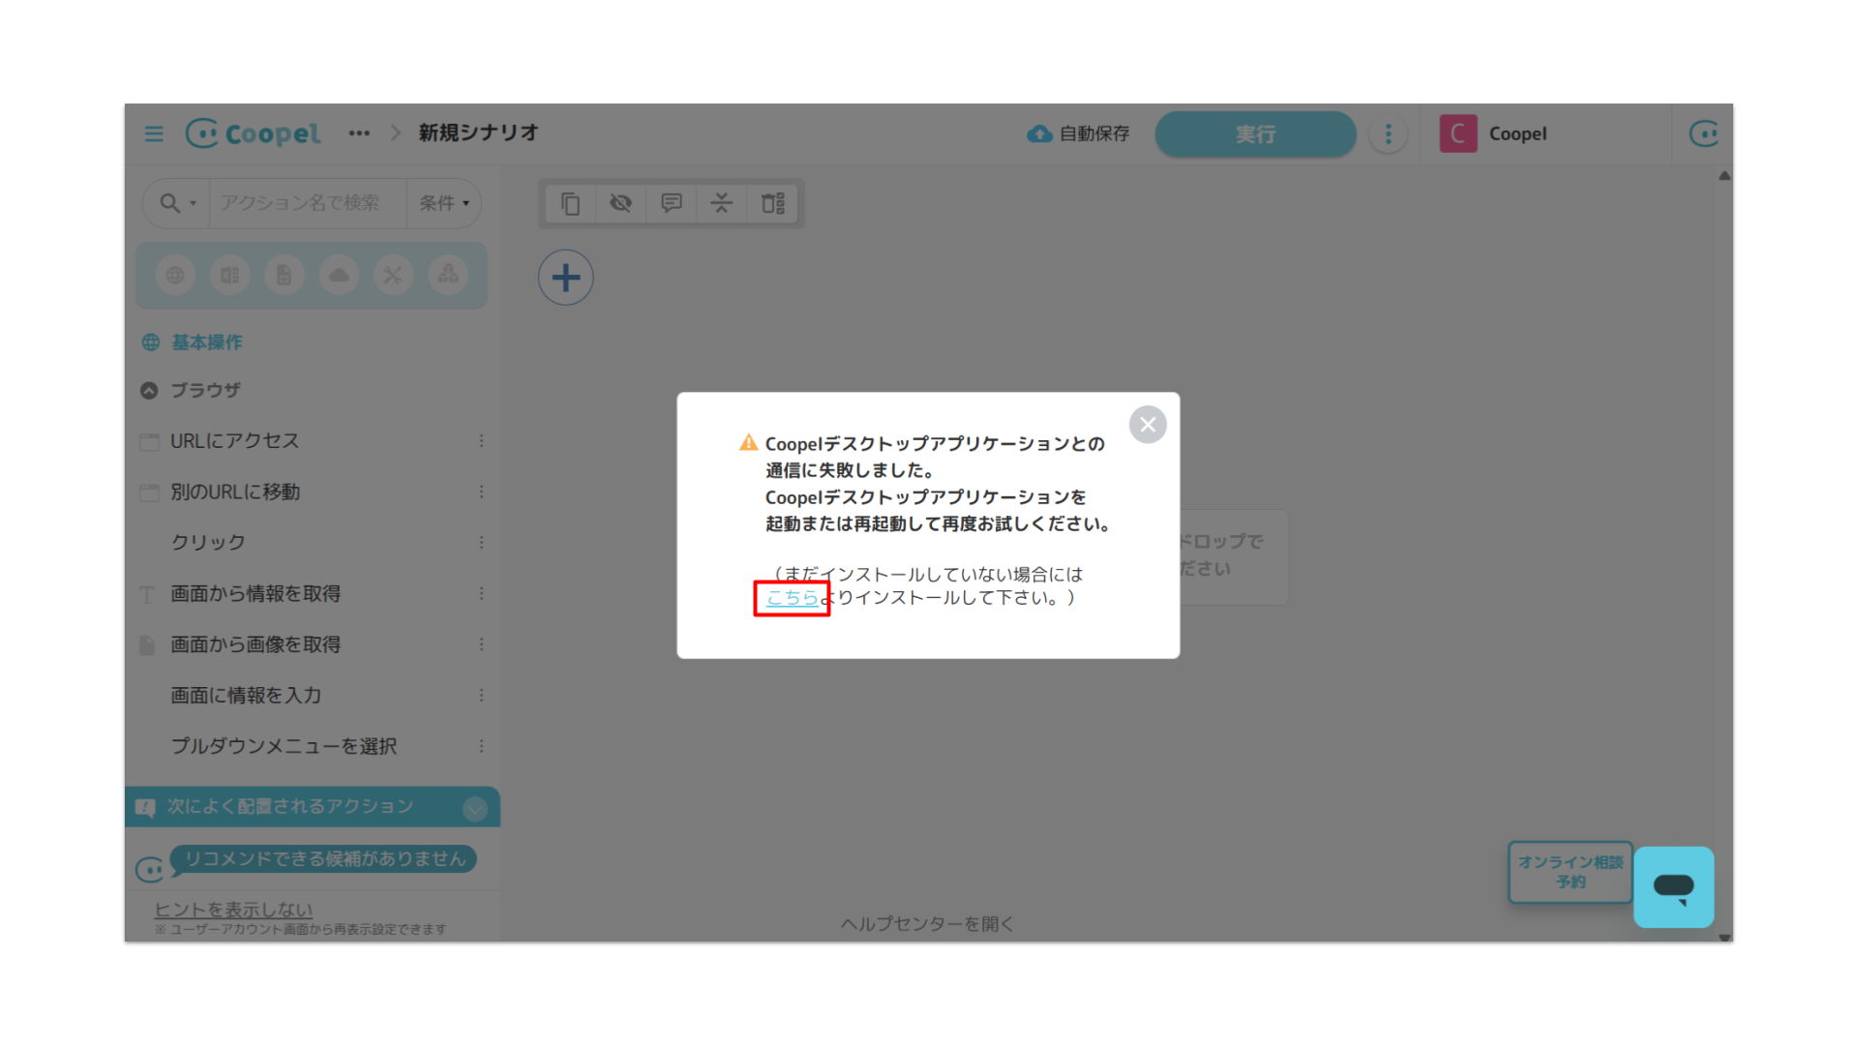Viewport: 1858px width, 1045px height.
Task: Click the delete layout toolbar icon
Action: tap(772, 203)
